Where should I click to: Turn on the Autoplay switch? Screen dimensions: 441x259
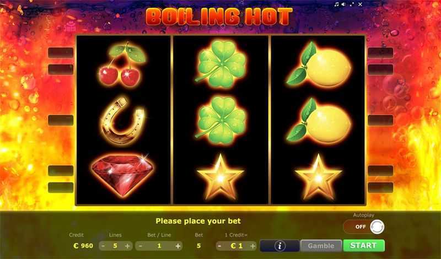pyautogui.click(x=364, y=226)
